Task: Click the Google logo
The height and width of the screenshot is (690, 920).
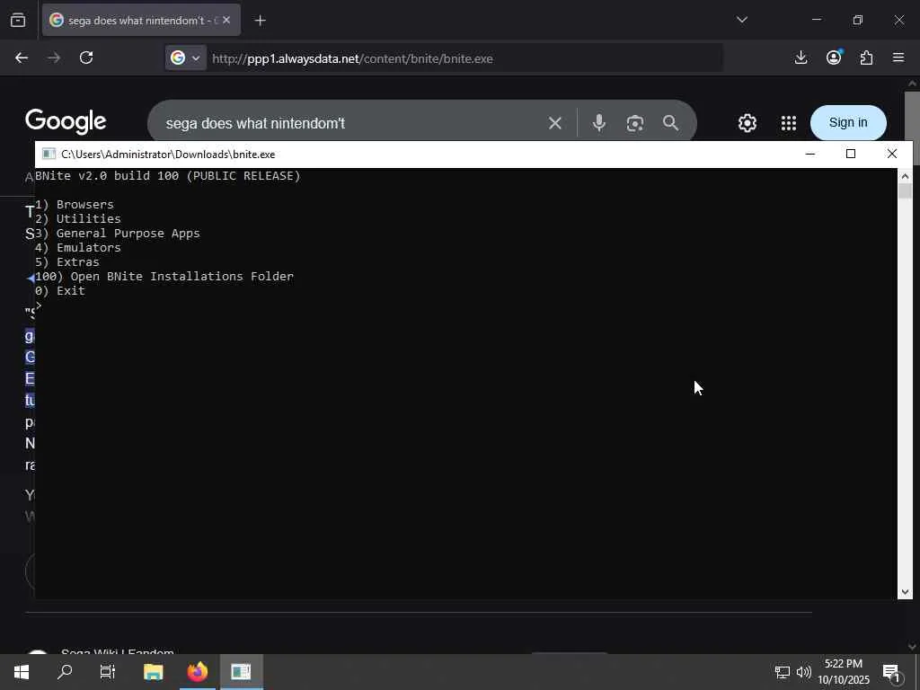Action: click(x=66, y=122)
